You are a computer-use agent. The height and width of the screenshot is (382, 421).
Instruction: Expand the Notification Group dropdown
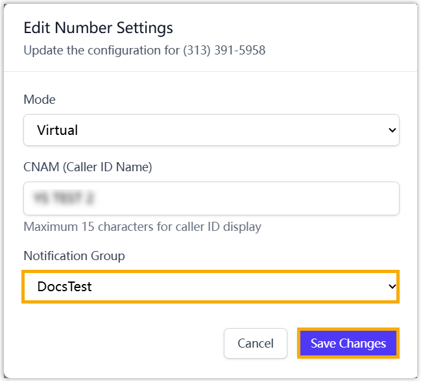click(x=211, y=287)
